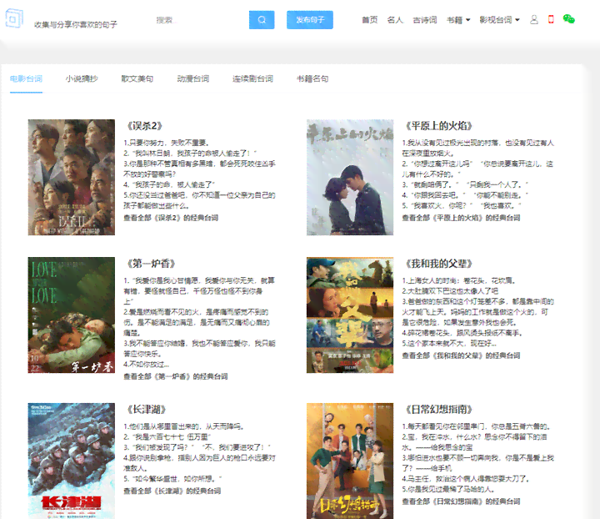
Task: Open the 《日常幻想指南》 movie poster
Action: coord(350,461)
